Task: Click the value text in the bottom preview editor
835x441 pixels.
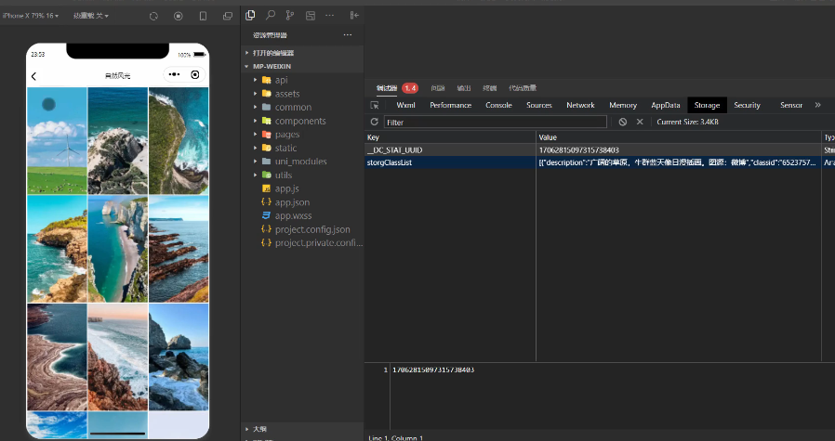Action: pos(433,370)
